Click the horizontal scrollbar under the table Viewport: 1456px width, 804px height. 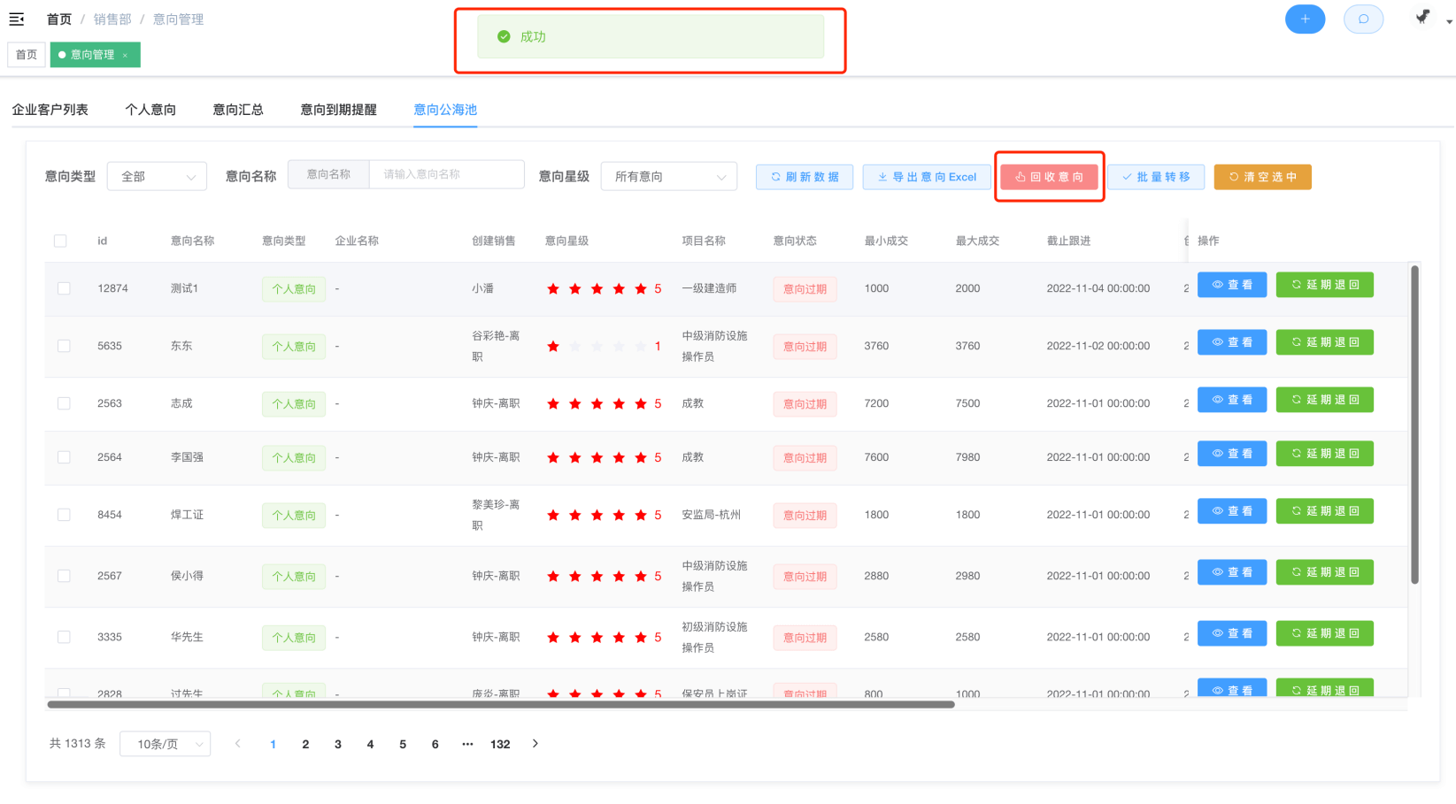point(500,705)
